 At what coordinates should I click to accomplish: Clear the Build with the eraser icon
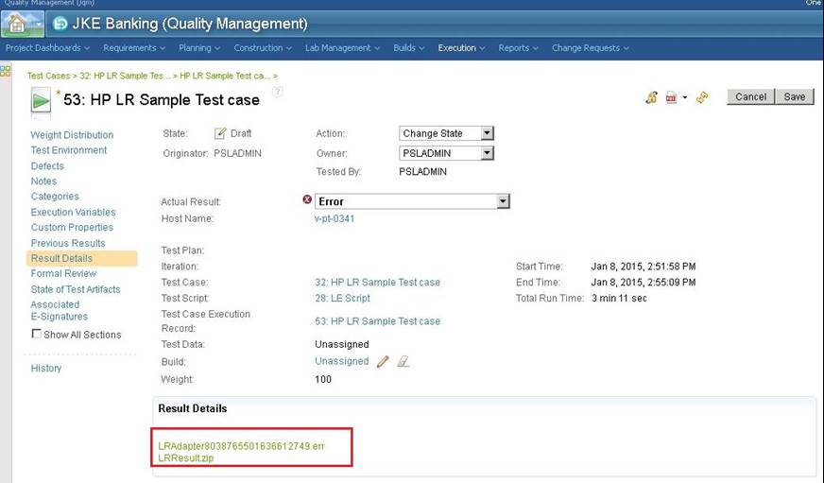[x=403, y=361]
